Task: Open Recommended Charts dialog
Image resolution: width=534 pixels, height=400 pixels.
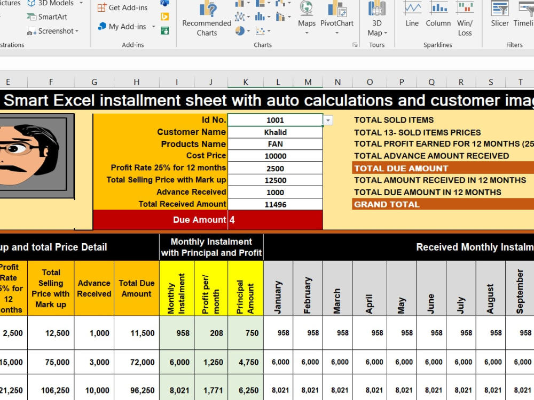Action: (207, 19)
